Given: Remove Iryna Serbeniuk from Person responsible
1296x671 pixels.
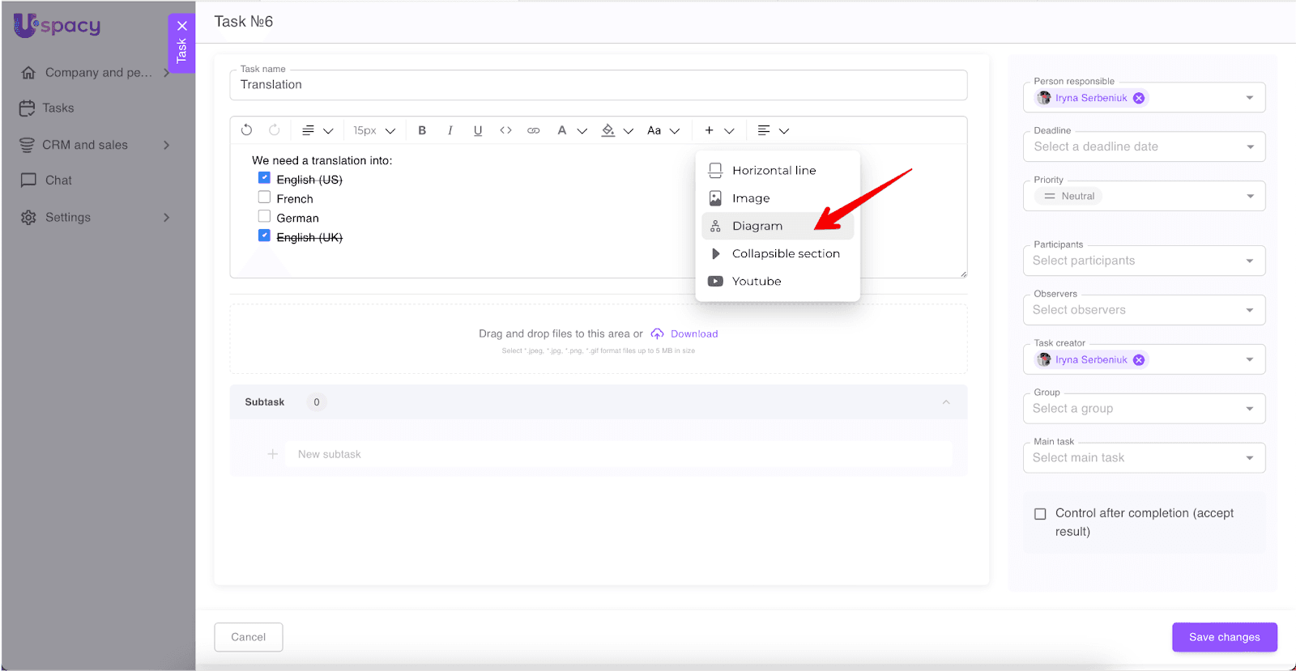Looking at the screenshot, I should (x=1139, y=98).
